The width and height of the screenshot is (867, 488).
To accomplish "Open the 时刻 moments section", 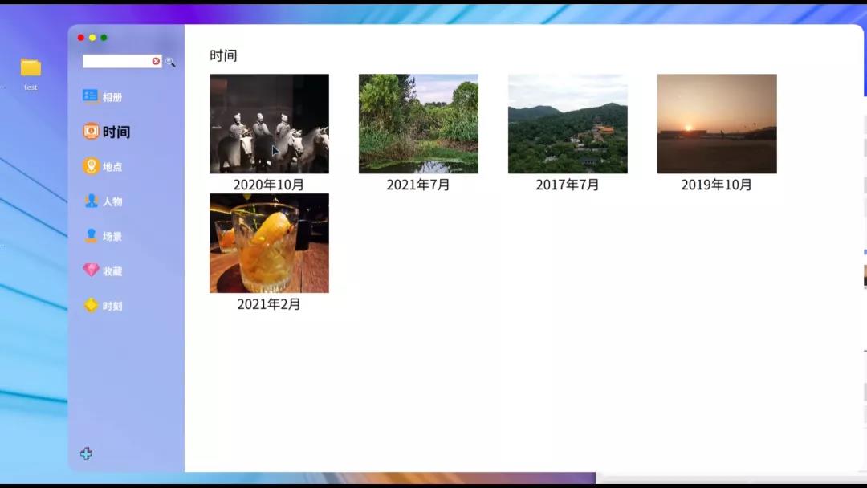I will (107, 305).
